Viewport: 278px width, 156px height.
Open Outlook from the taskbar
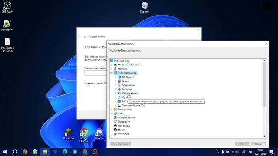[55, 152]
